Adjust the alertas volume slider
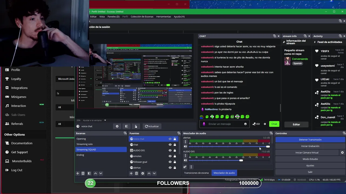The height and width of the screenshot is (194, 346). click(229, 147)
